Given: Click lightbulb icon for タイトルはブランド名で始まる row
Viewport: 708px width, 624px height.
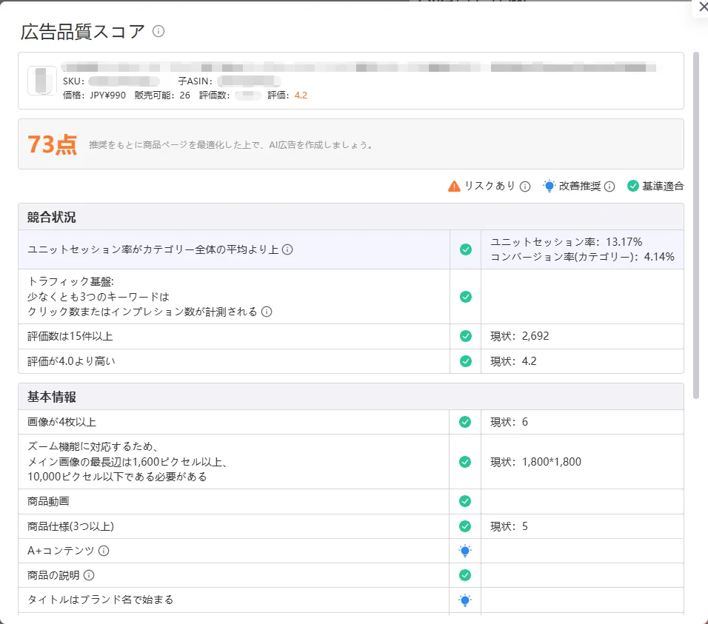Looking at the screenshot, I should 465,600.
